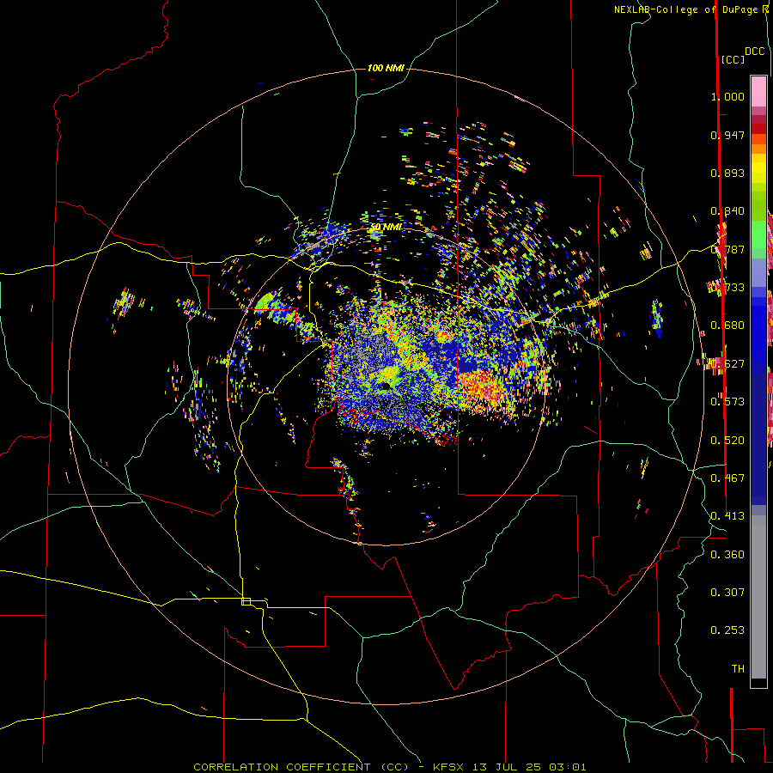
Task: Click the [CC] legend unit label
Action: pos(733,59)
